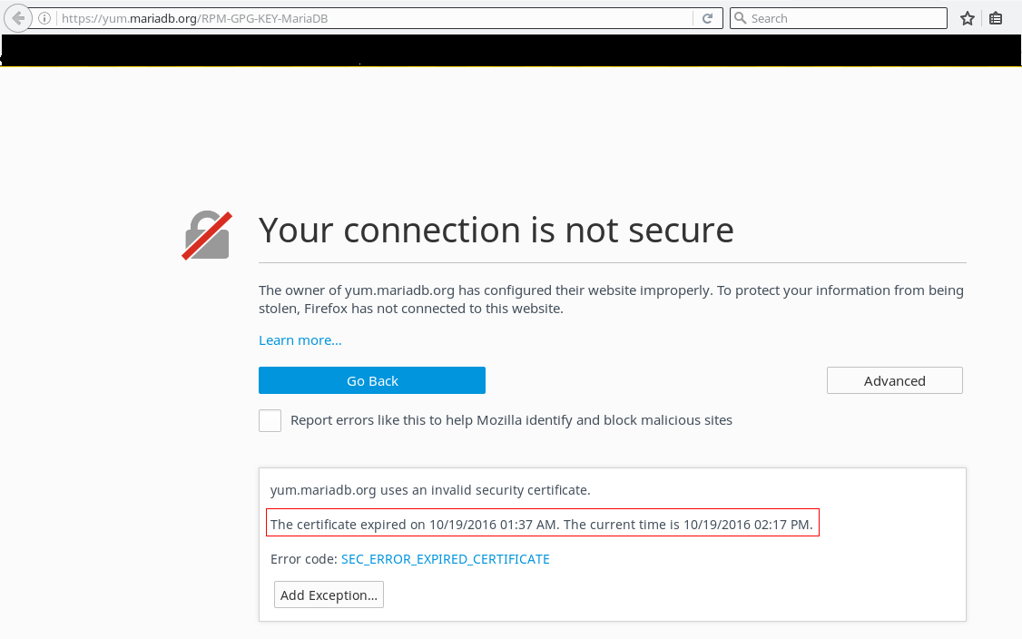
Task: Click the certificate expired date message
Action: click(542, 524)
